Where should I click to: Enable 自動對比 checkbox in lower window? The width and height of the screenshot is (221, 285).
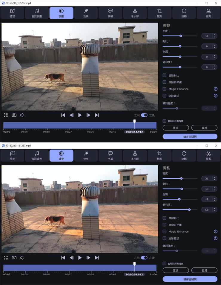click(x=165, y=218)
